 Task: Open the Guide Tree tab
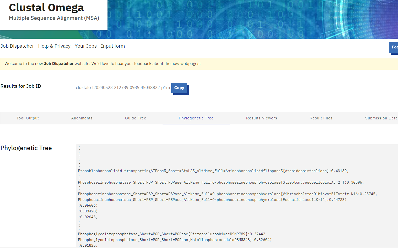[x=136, y=118]
